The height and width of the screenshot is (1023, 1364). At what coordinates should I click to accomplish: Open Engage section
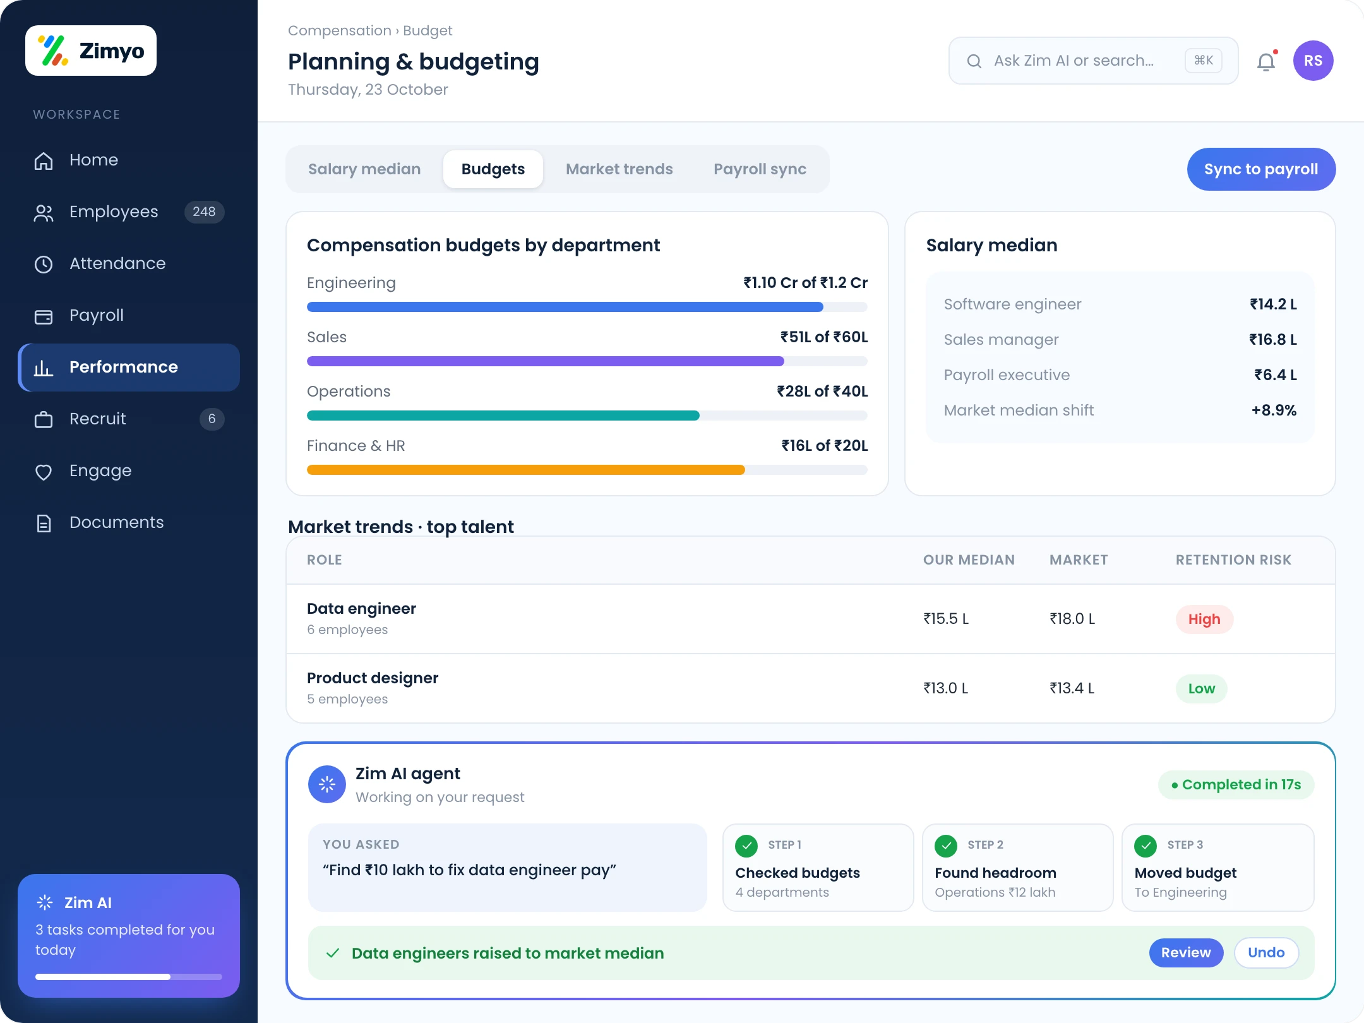[x=129, y=471]
